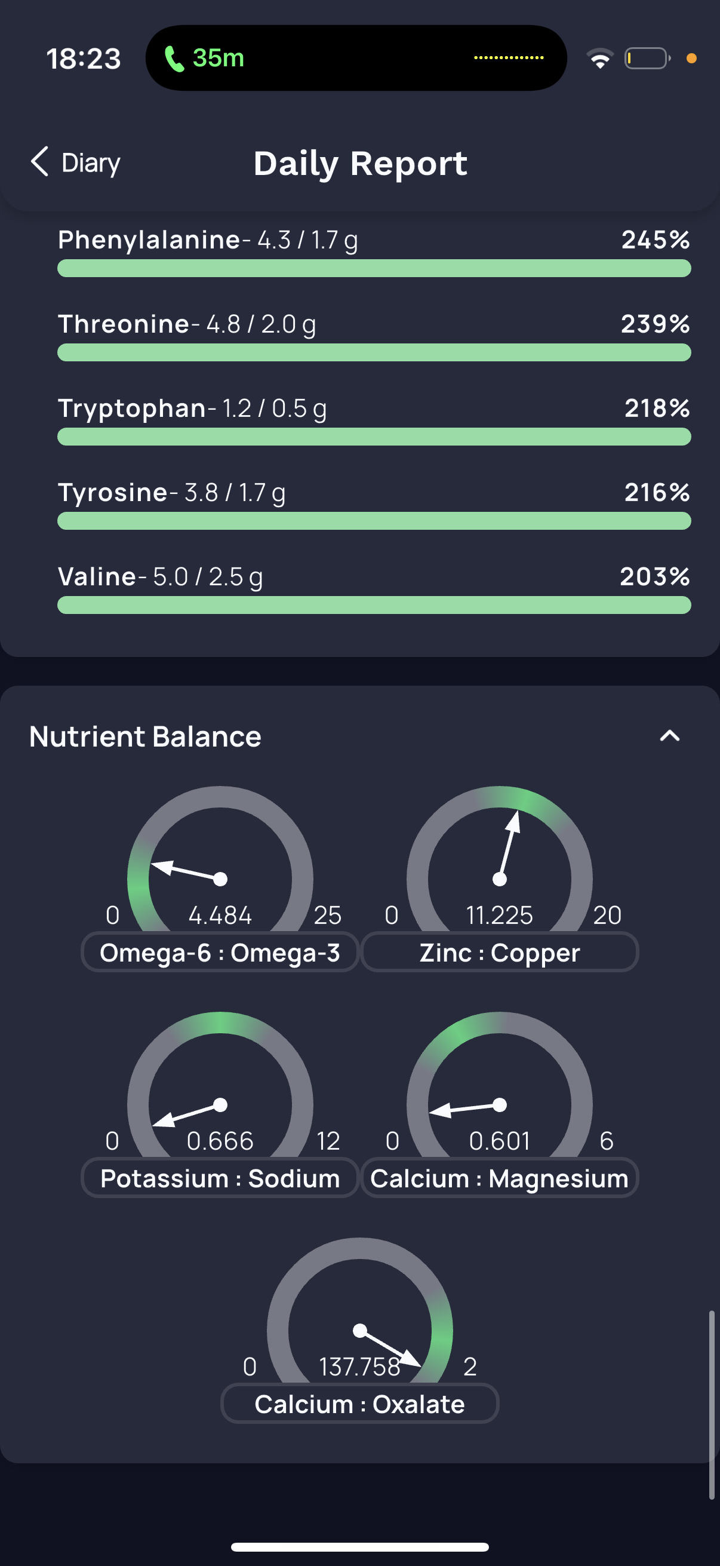Collapse the Nutrient Balance section
This screenshot has width=720, height=1566.
pos(669,736)
